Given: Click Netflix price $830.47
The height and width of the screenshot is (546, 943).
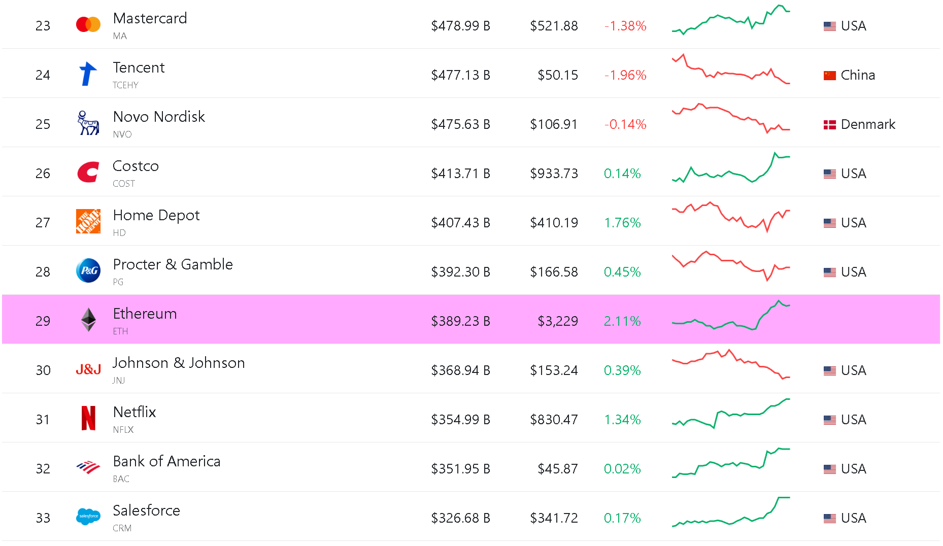Looking at the screenshot, I should (x=554, y=420).
